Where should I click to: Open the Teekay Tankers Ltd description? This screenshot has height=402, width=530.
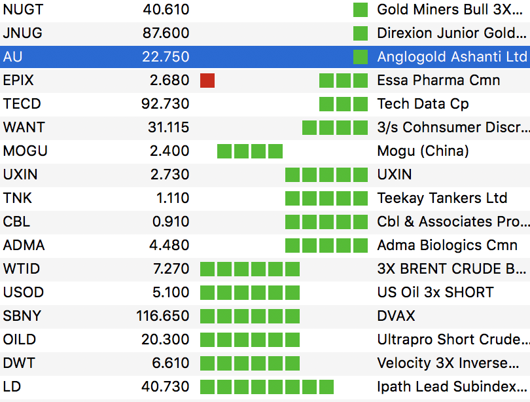click(x=442, y=198)
